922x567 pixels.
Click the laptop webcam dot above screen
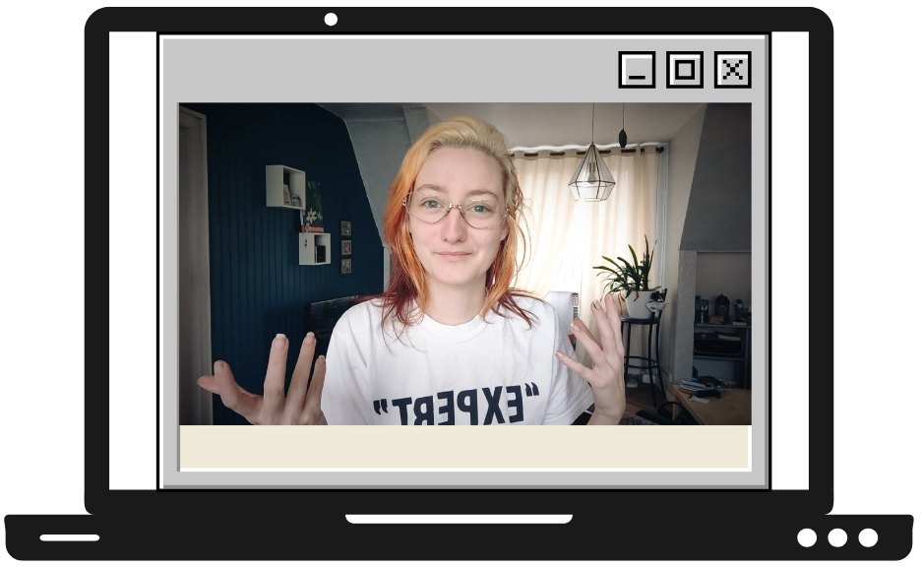[331, 20]
